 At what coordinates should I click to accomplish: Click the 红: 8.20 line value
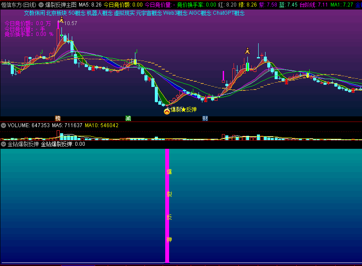click(227, 5)
